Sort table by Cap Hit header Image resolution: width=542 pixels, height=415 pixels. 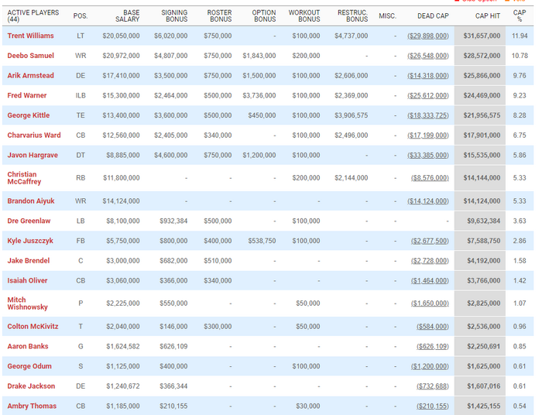click(x=488, y=16)
